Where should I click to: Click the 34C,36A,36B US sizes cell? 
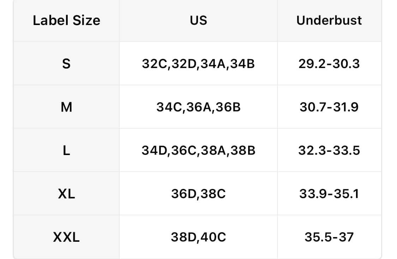(x=198, y=107)
